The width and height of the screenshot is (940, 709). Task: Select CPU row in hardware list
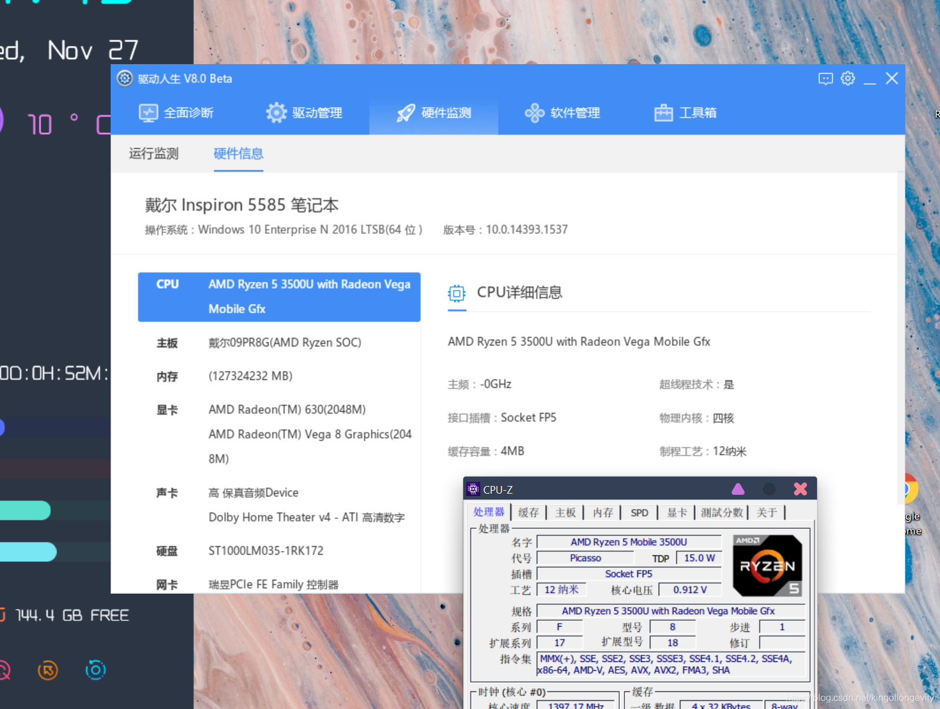279,297
